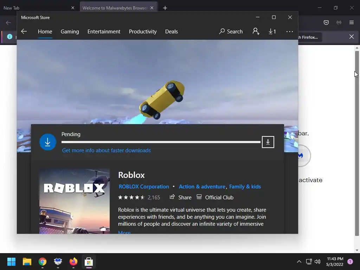Open the clock and date flyout

(335, 262)
